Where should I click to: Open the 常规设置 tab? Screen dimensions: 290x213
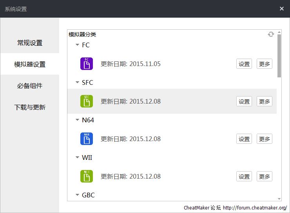point(30,43)
